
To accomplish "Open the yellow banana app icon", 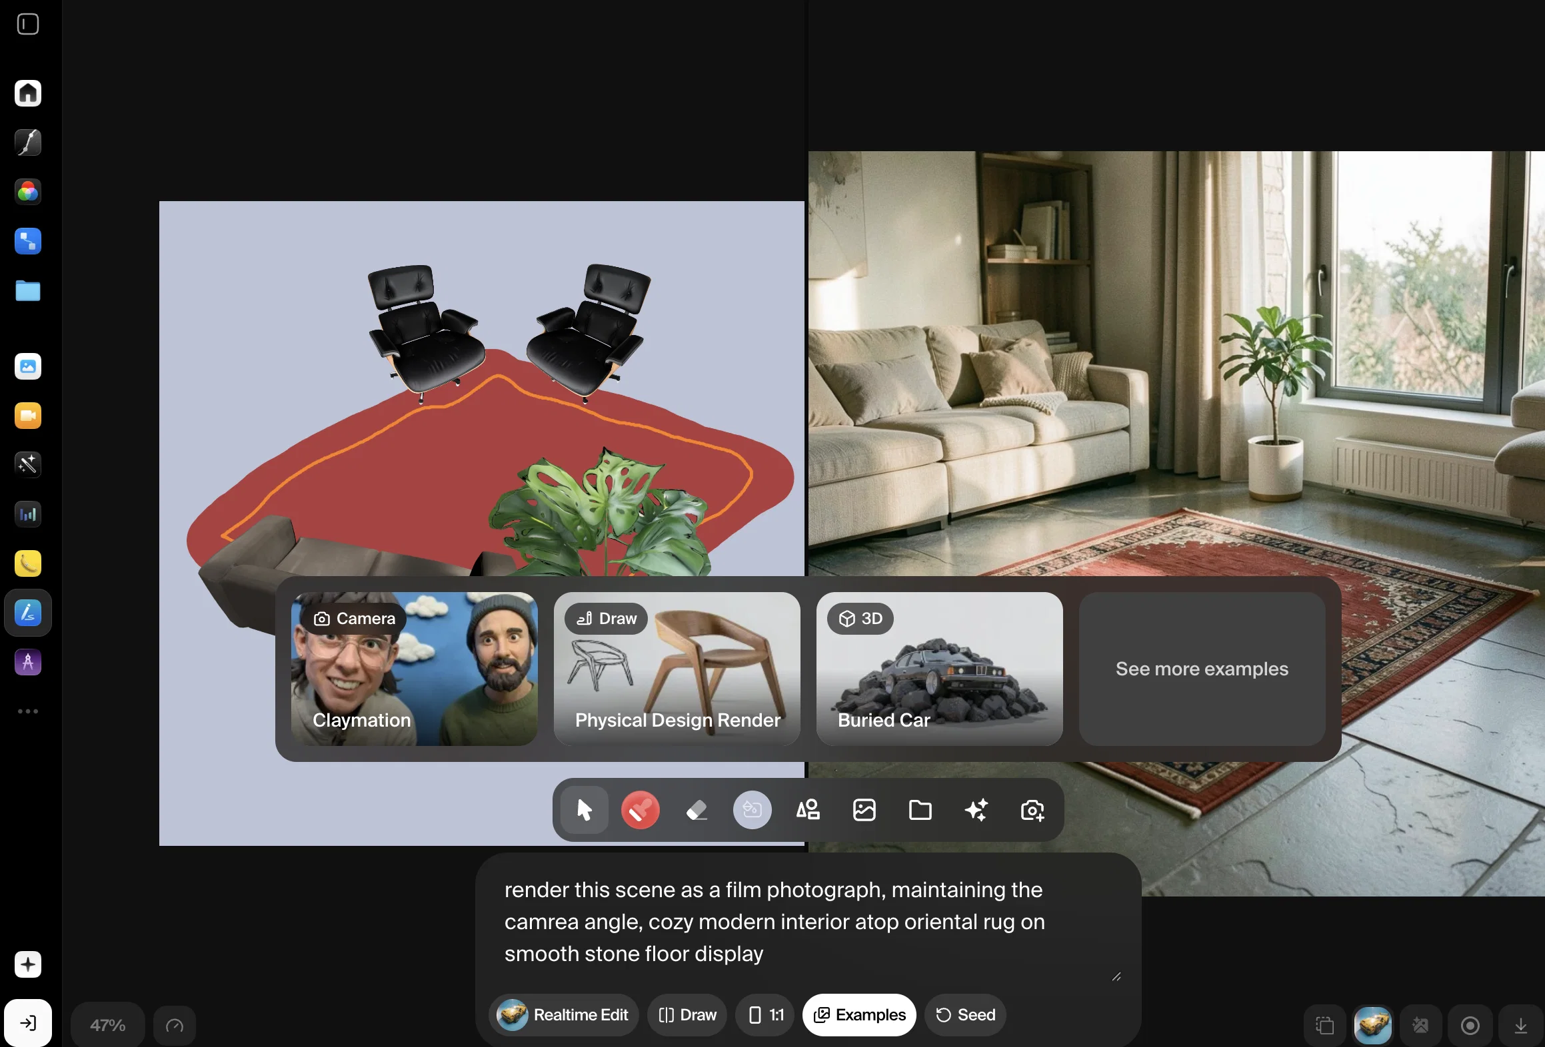I will click(28, 563).
